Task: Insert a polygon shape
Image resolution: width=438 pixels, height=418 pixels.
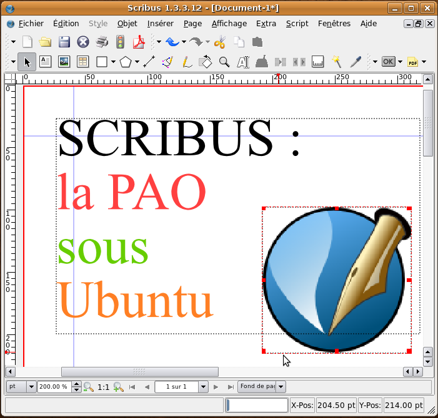Action: (x=126, y=62)
